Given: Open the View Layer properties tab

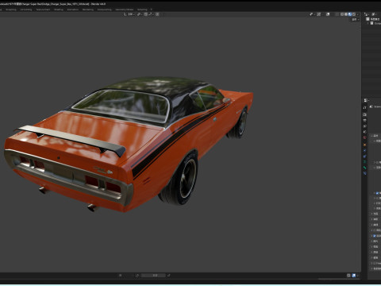Looking at the screenshot, I should point(364,126).
